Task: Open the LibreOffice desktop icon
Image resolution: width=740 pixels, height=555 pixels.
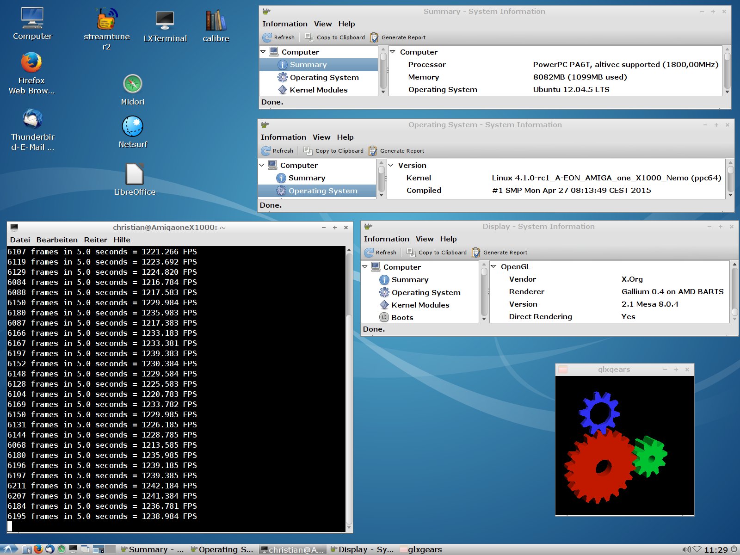Action: click(135, 175)
